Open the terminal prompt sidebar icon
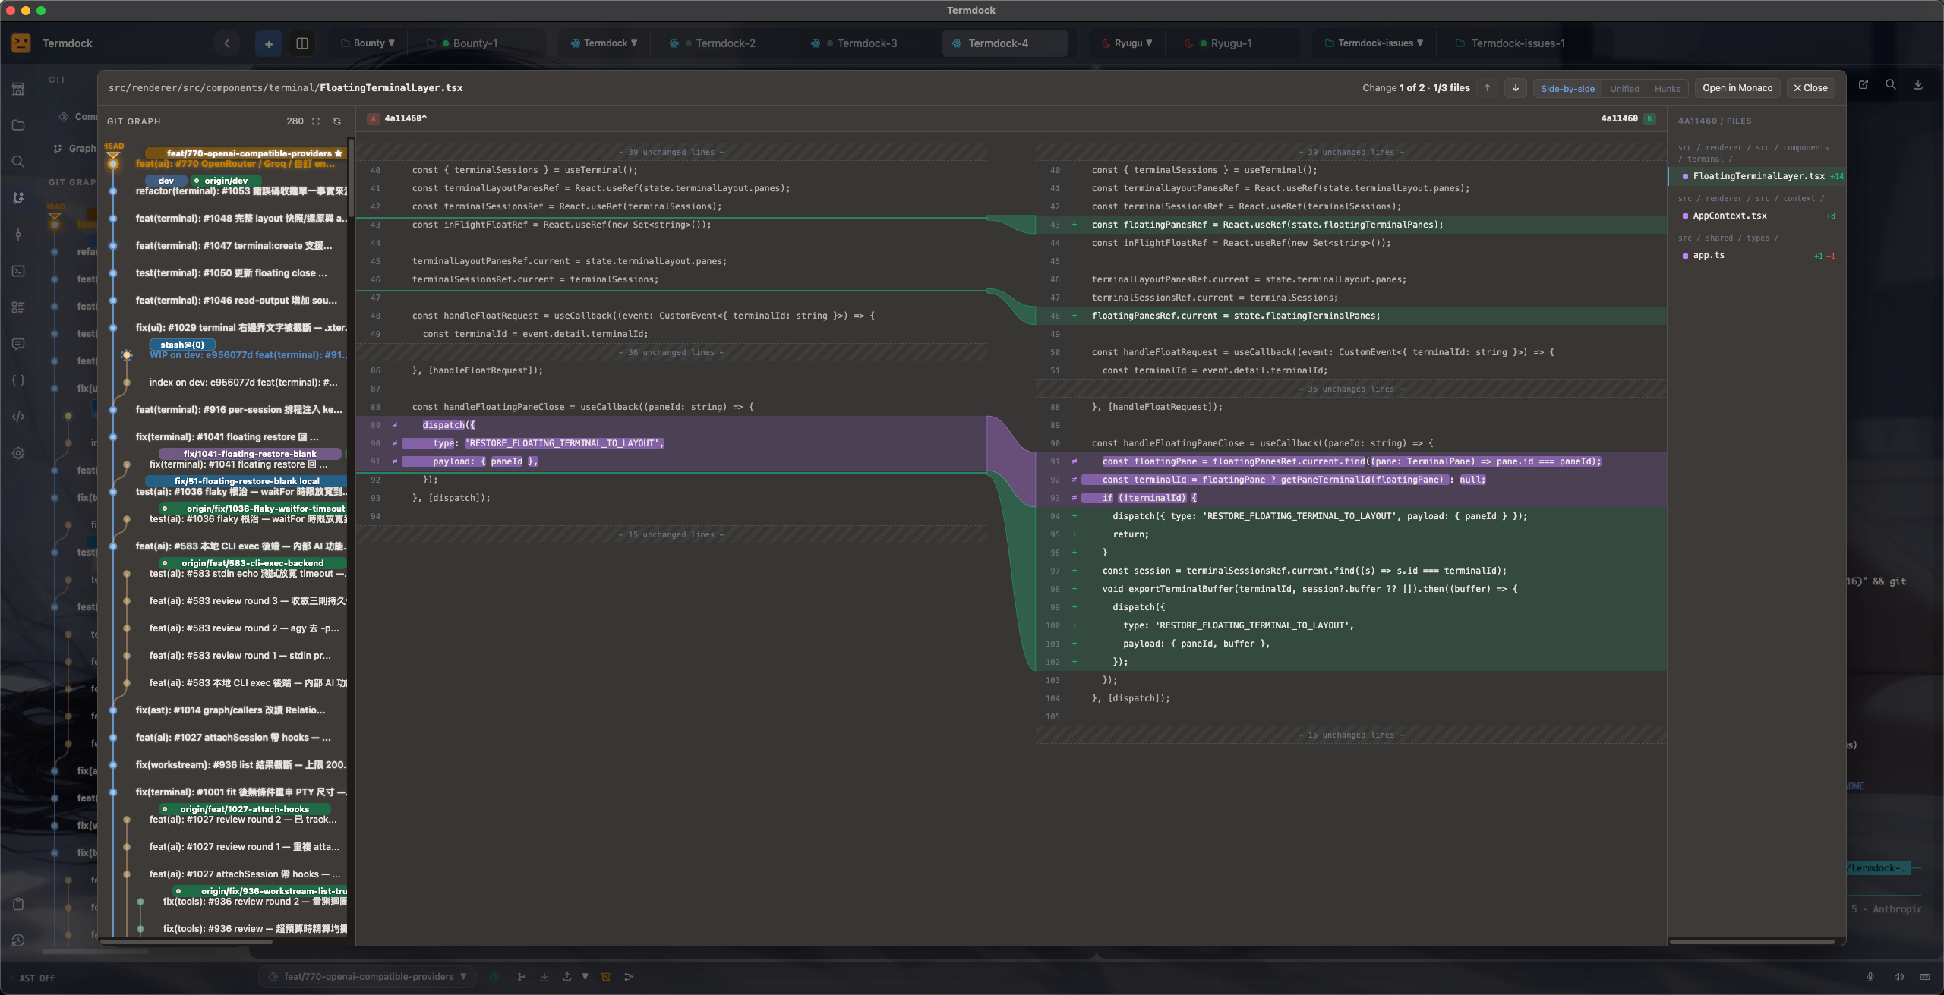 18,271
